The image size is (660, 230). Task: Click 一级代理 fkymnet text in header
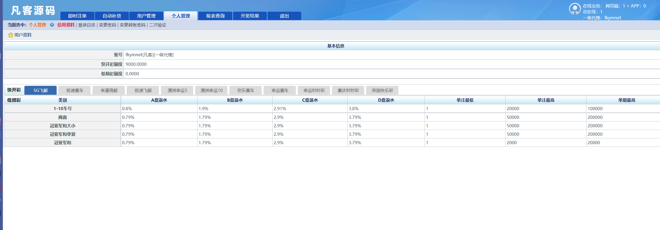click(602, 18)
